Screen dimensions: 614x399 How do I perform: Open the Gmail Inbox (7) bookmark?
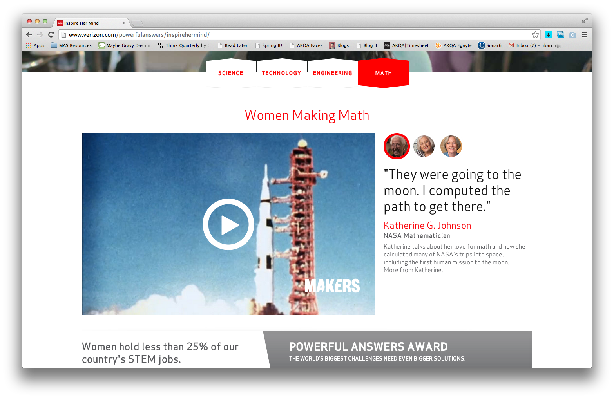pyautogui.click(x=534, y=45)
